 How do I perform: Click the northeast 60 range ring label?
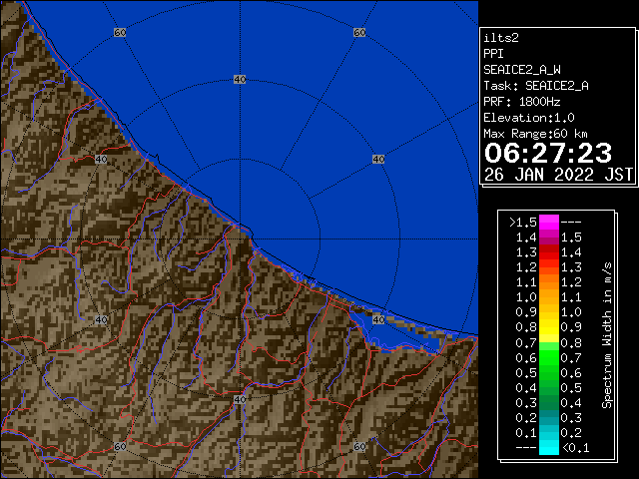pyautogui.click(x=359, y=32)
